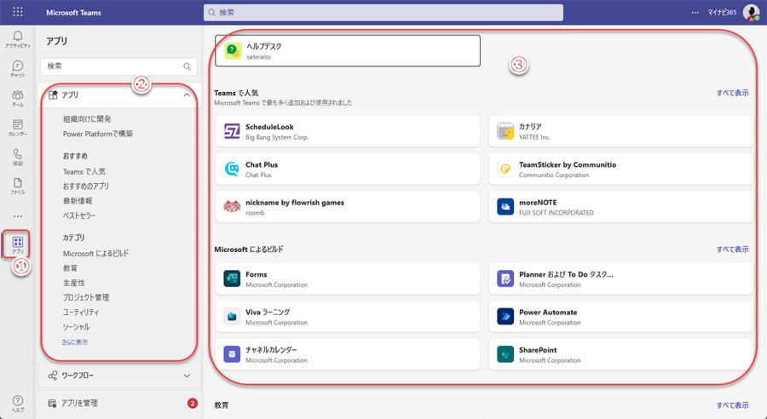Select プロジェクト管理 category
Image resolution: width=767 pixels, height=419 pixels.
pos(85,297)
